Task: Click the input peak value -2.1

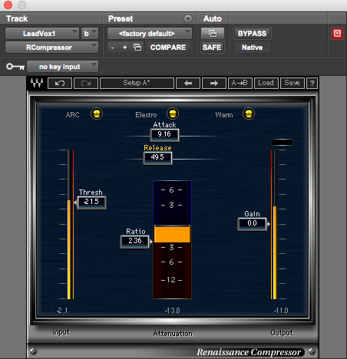Action: click(x=62, y=311)
